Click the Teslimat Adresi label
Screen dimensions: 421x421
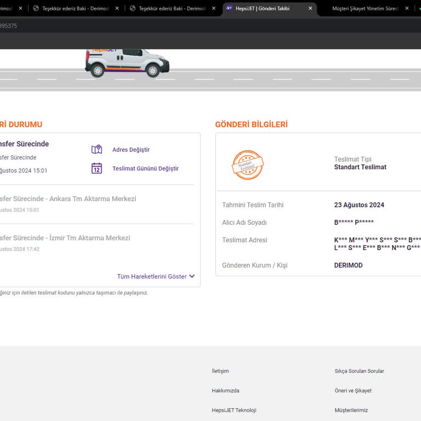coord(244,240)
